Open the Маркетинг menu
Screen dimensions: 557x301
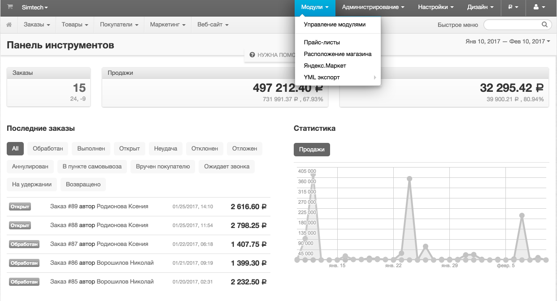coord(168,25)
